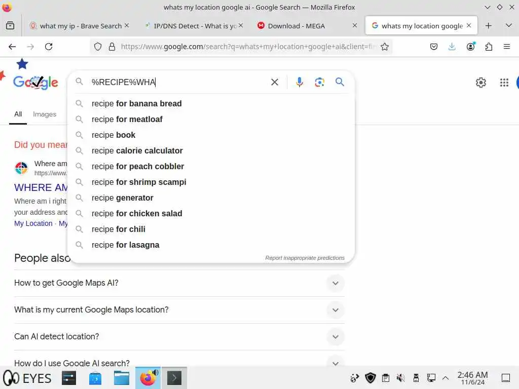
Task: Clear the search box with the X icon
Action: click(274, 82)
